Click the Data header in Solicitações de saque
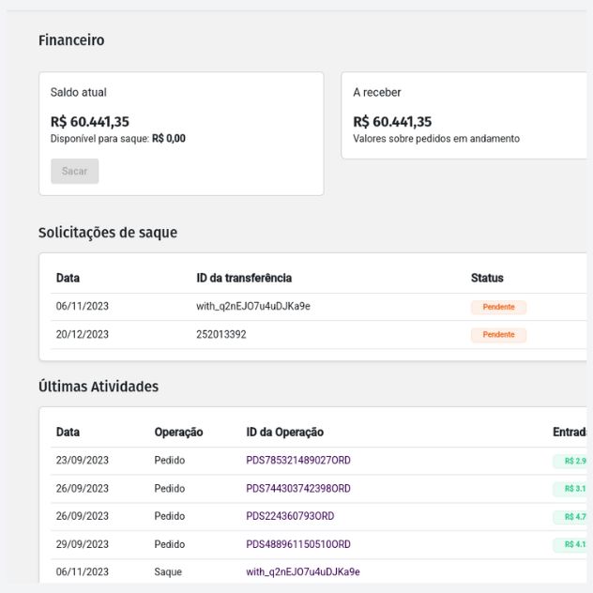The height and width of the screenshot is (593, 593). coord(68,278)
